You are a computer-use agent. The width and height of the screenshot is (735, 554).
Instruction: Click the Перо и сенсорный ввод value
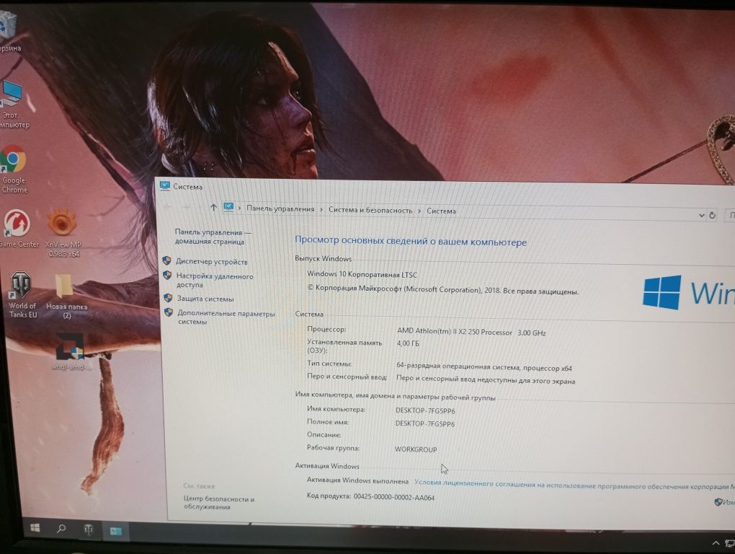(x=486, y=379)
